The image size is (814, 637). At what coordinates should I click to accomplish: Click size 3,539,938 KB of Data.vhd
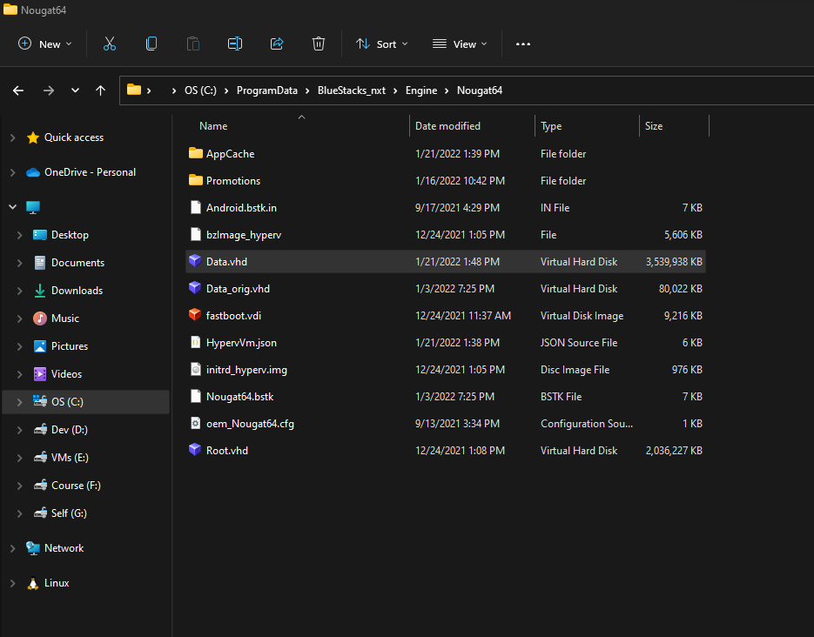tap(674, 262)
